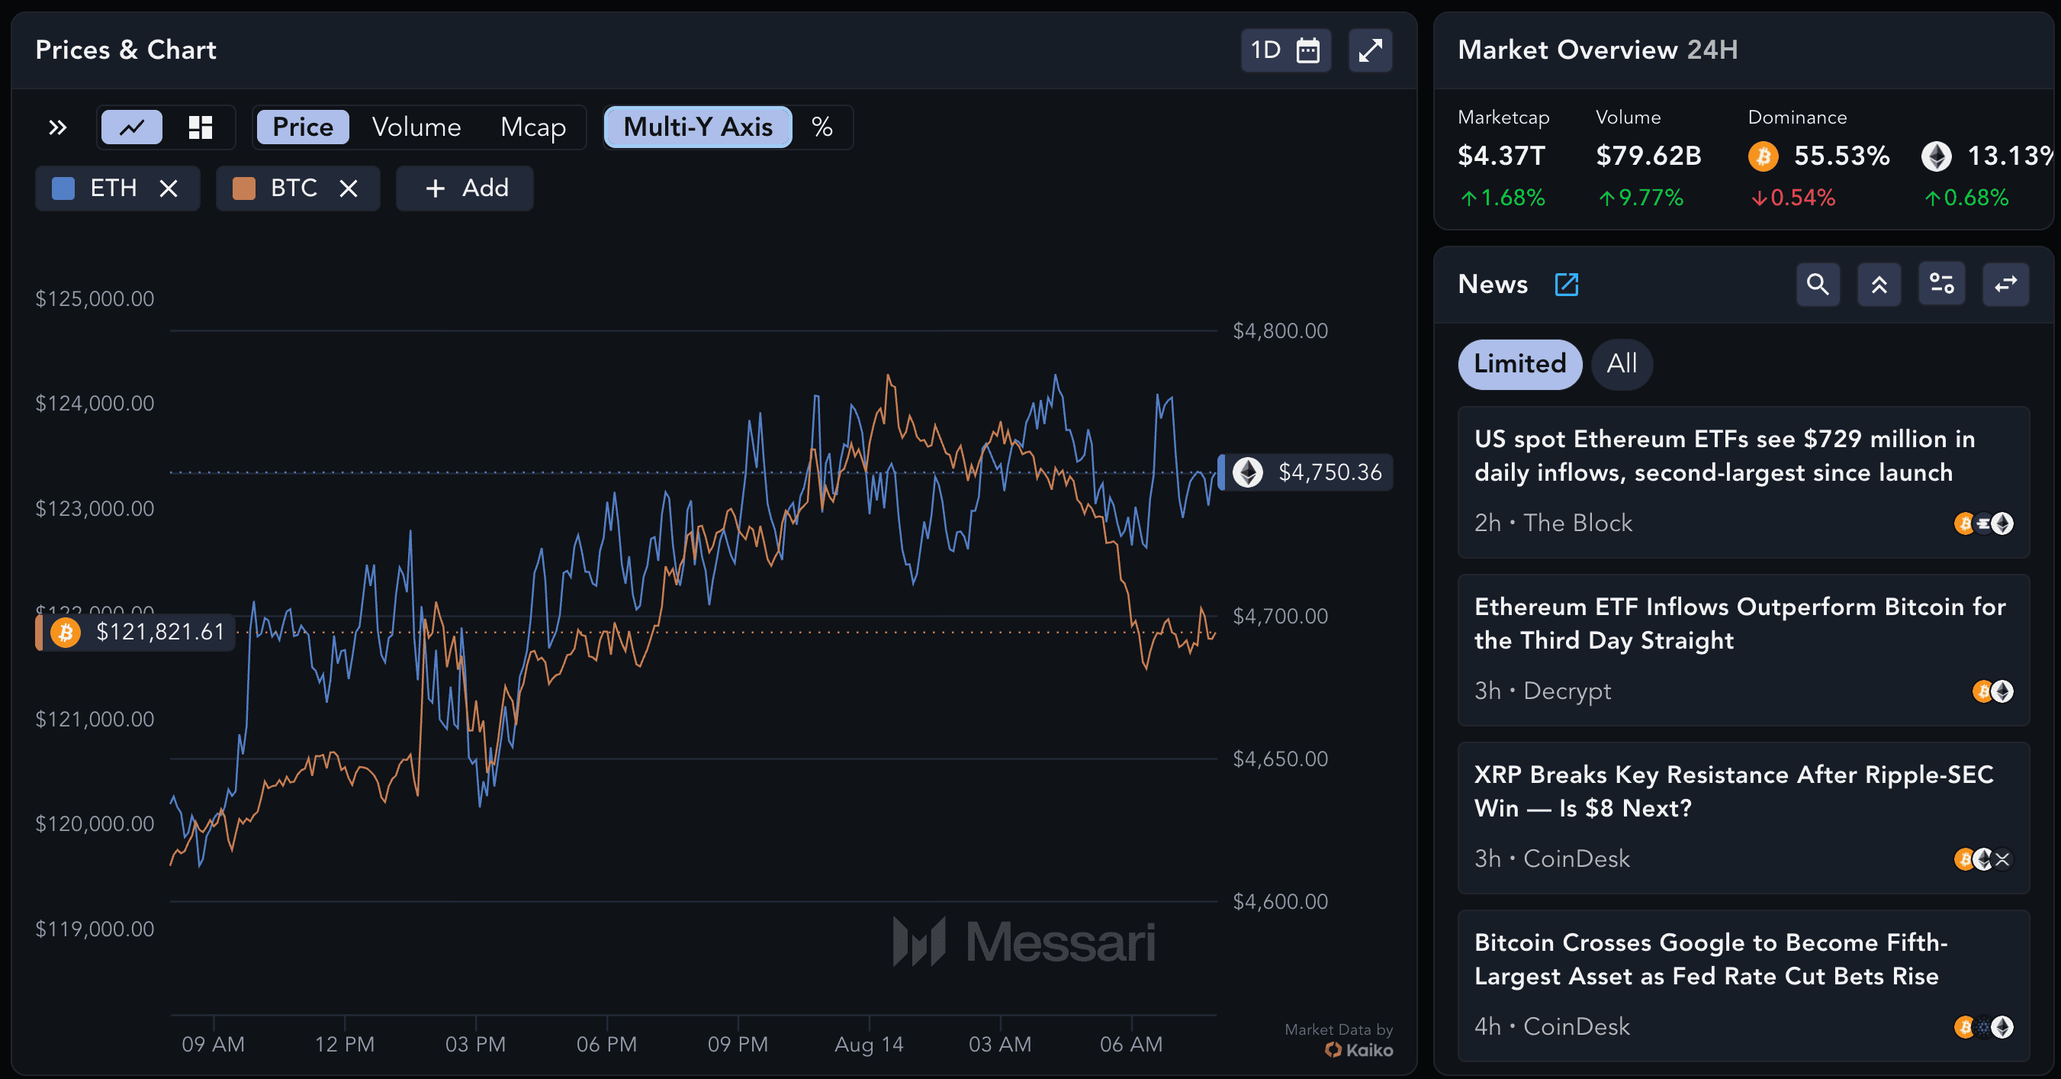Switch chart to Mcap tab
The height and width of the screenshot is (1079, 2061).
(x=533, y=127)
